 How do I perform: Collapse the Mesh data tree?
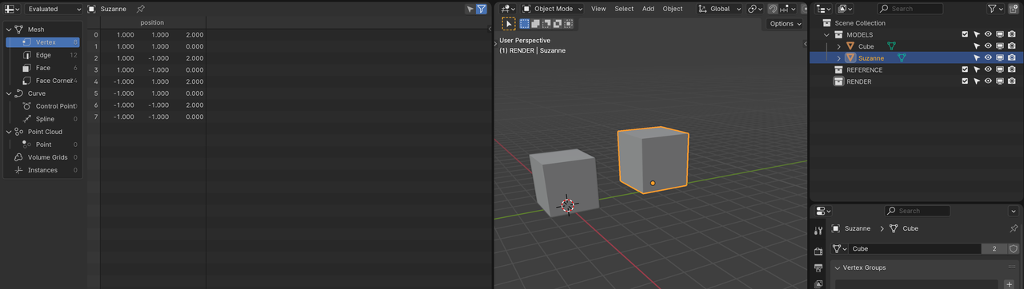10,30
